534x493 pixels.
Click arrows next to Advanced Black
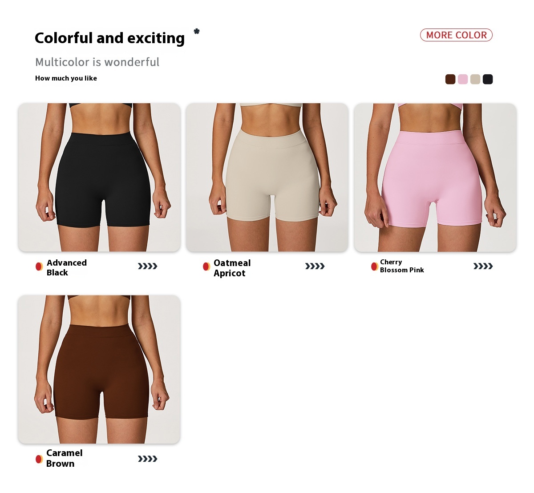pyautogui.click(x=148, y=266)
